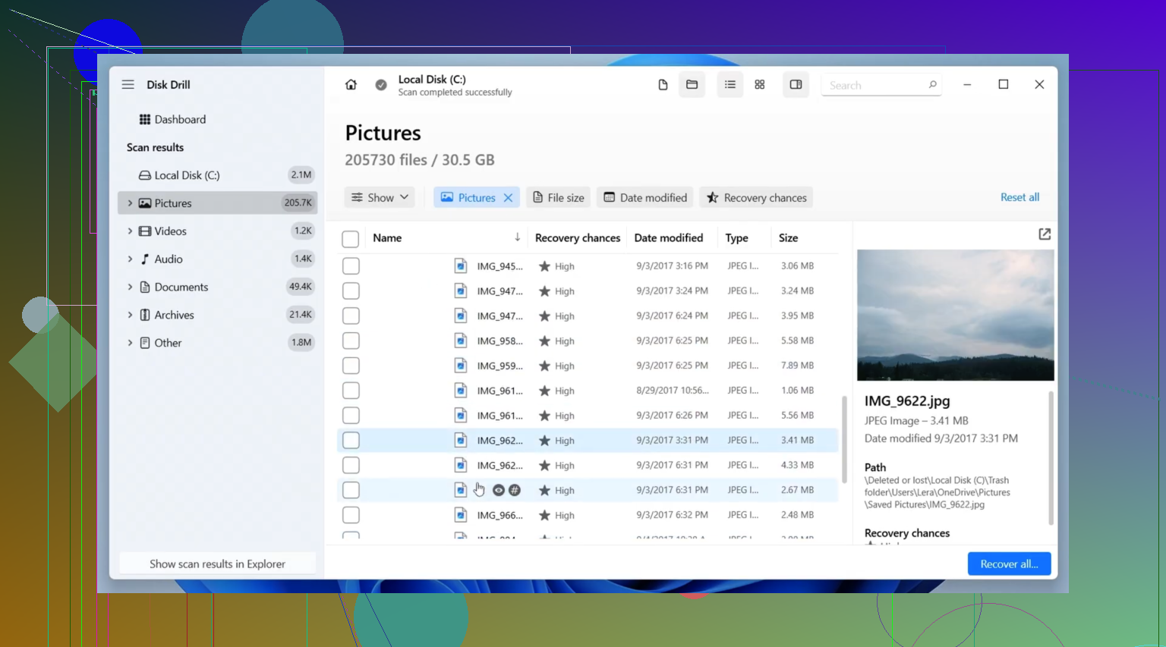1166x647 pixels.
Task: Click the file list vertical scrollbar
Action: pyautogui.click(x=844, y=438)
